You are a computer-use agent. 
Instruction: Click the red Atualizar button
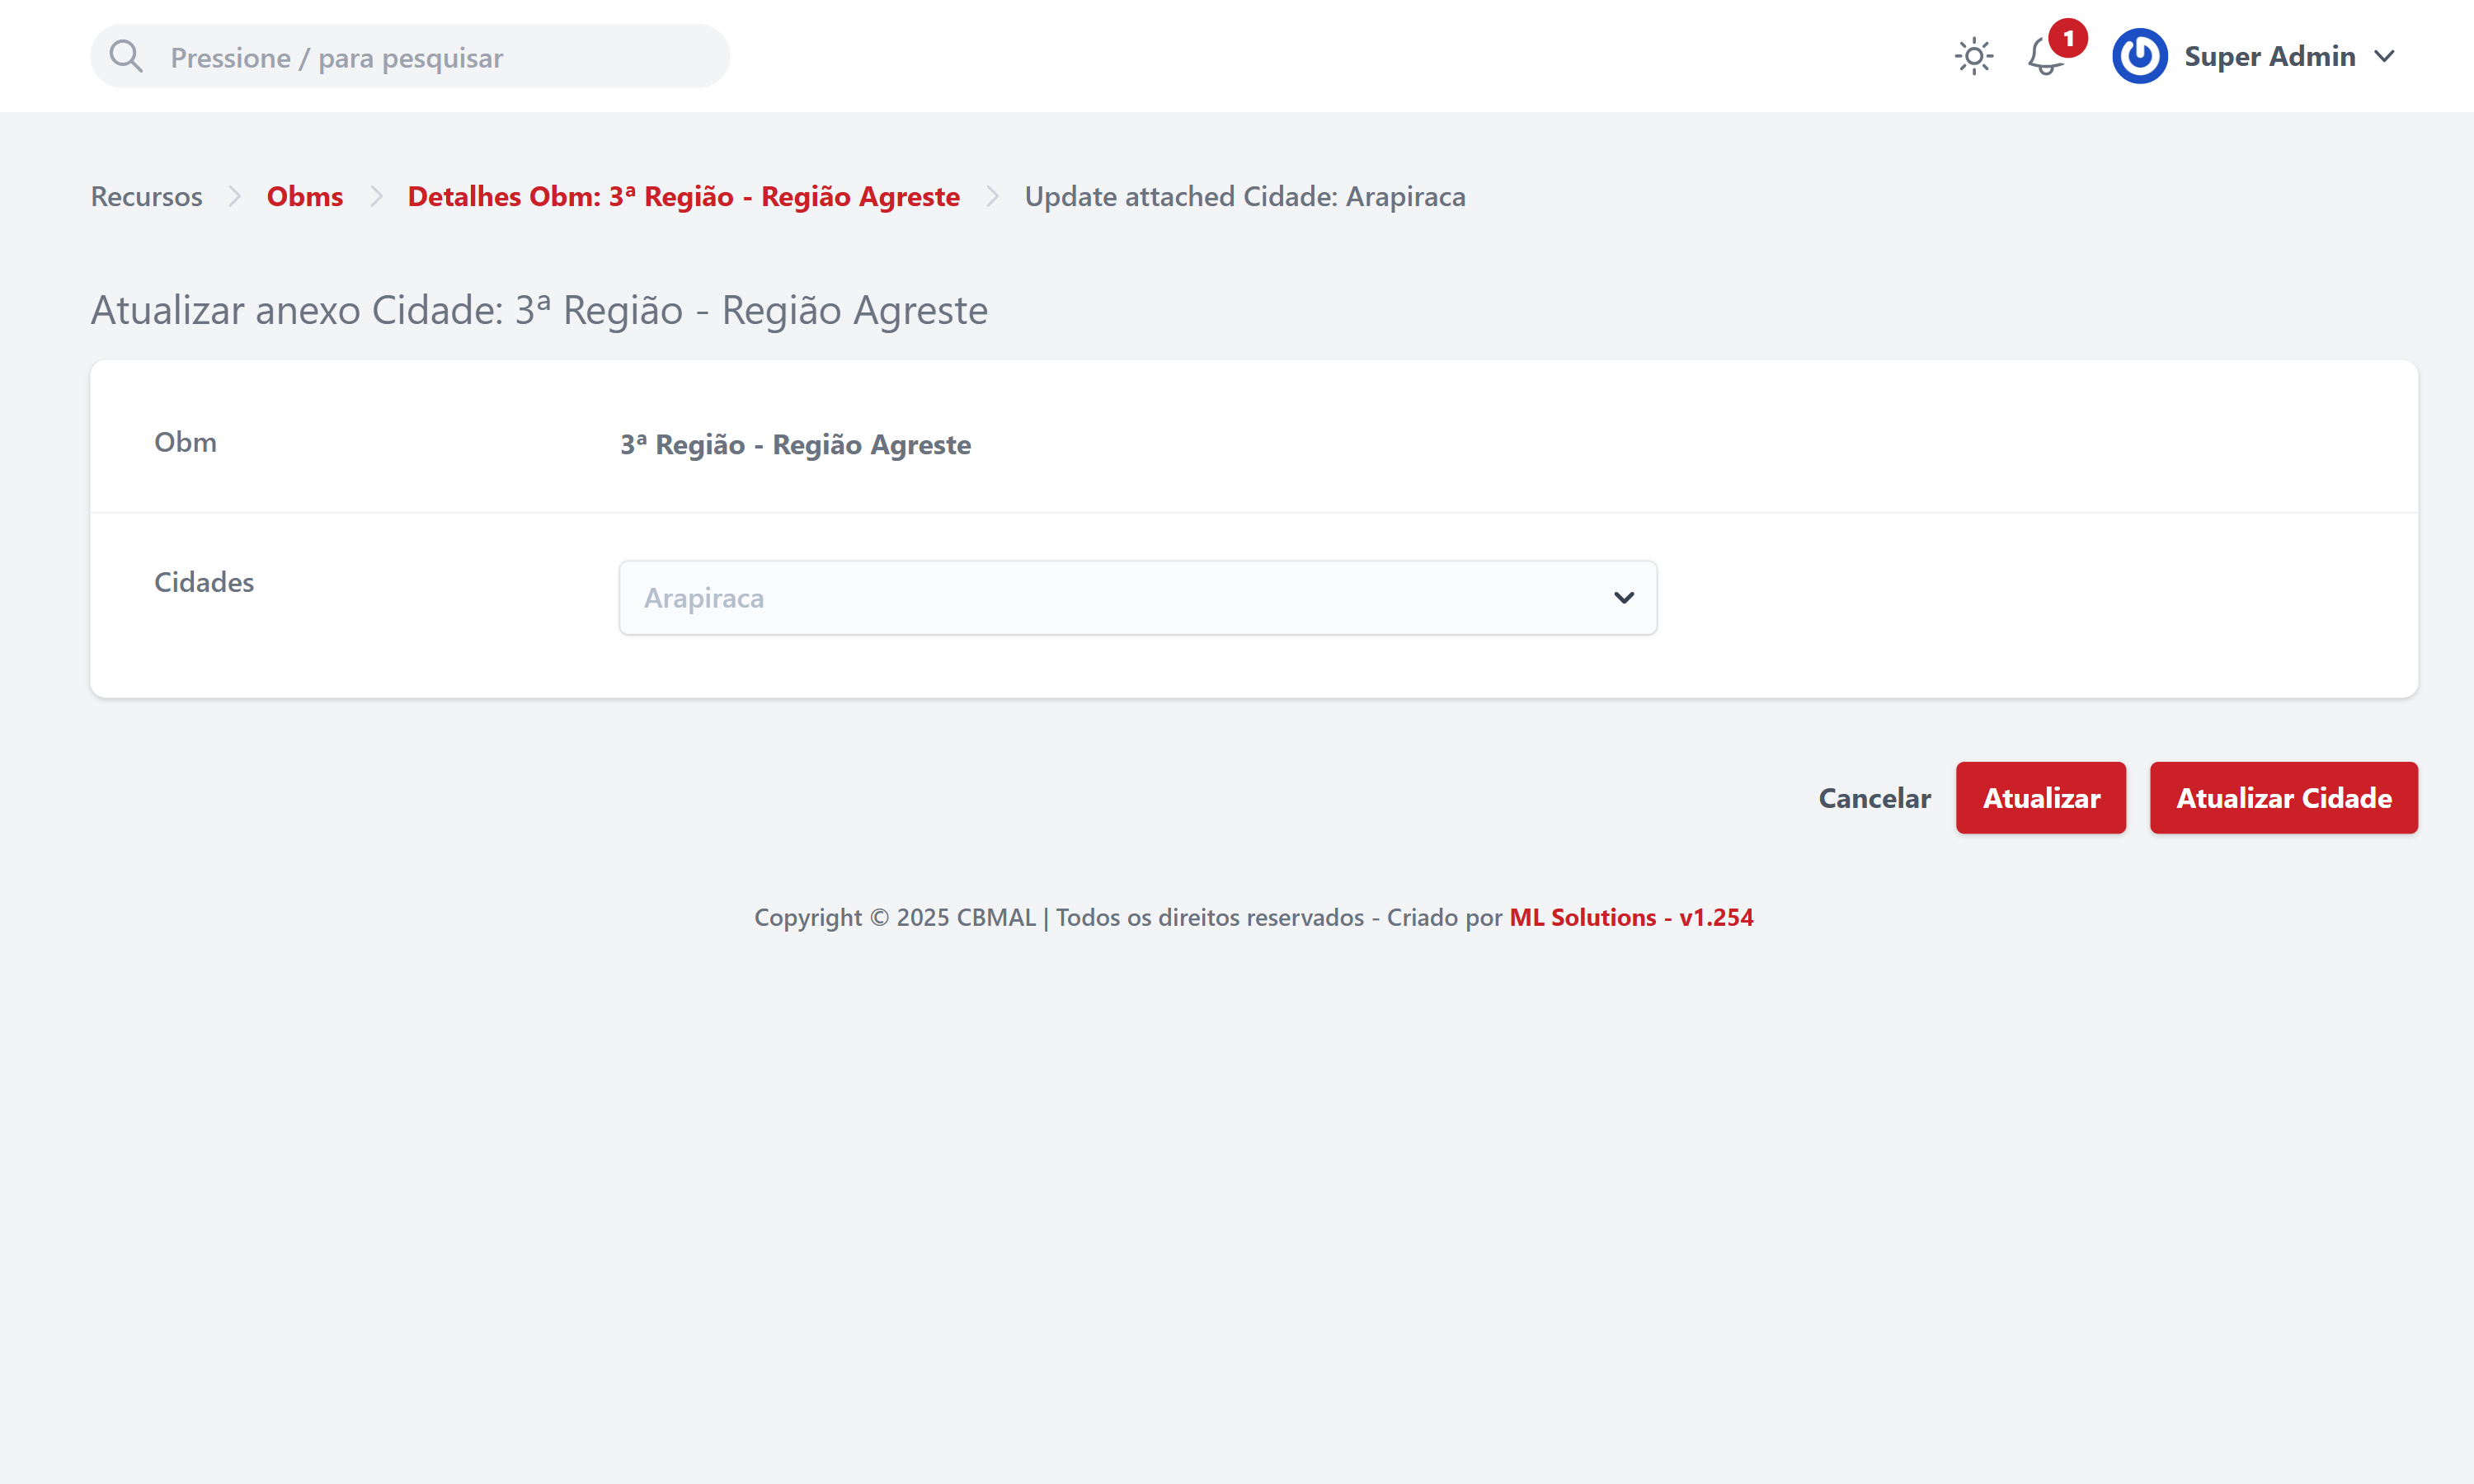(x=2040, y=798)
